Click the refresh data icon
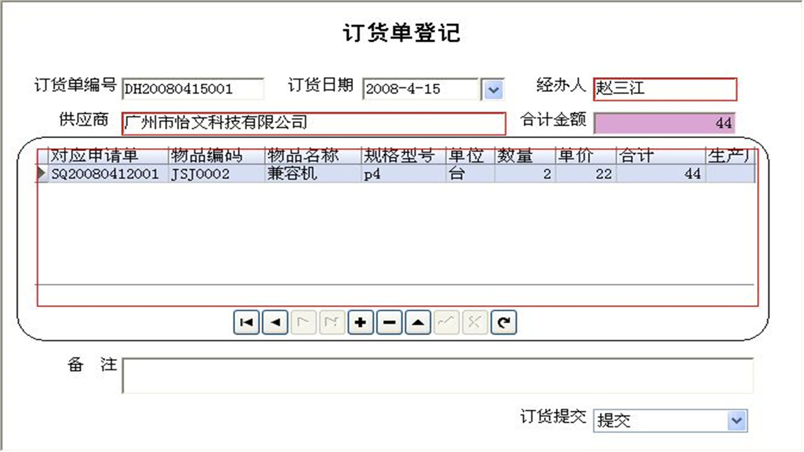 pyautogui.click(x=503, y=322)
